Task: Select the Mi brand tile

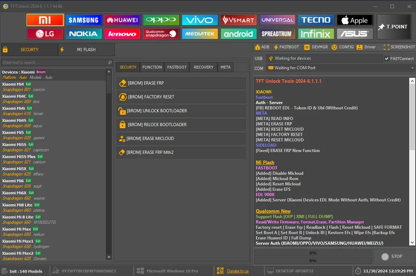Action: (x=45, y=20)
